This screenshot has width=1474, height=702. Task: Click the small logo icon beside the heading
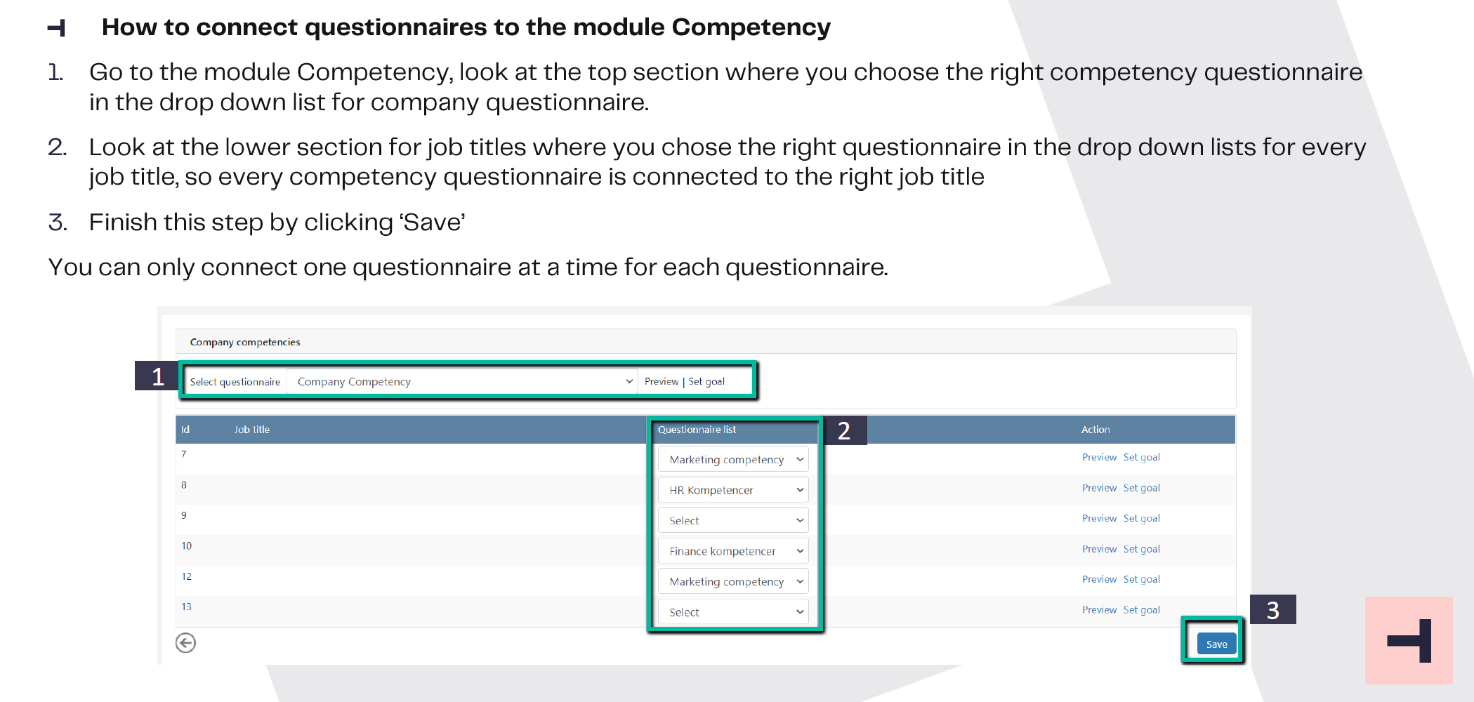pyautogui.click(x=57, y=27)
